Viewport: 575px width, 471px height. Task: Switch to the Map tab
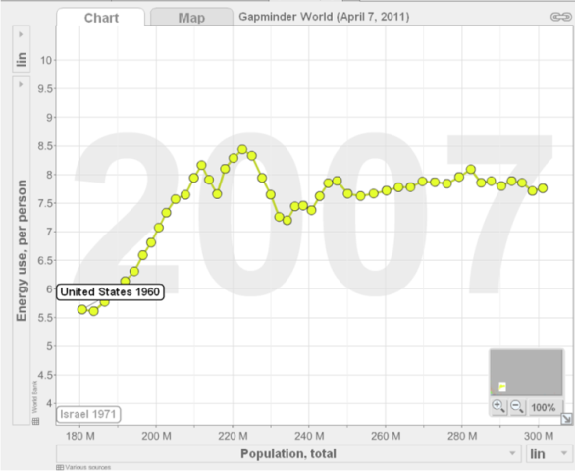(x=191, y=18)
